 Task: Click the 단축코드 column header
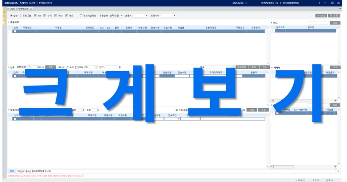coord(90,28)
